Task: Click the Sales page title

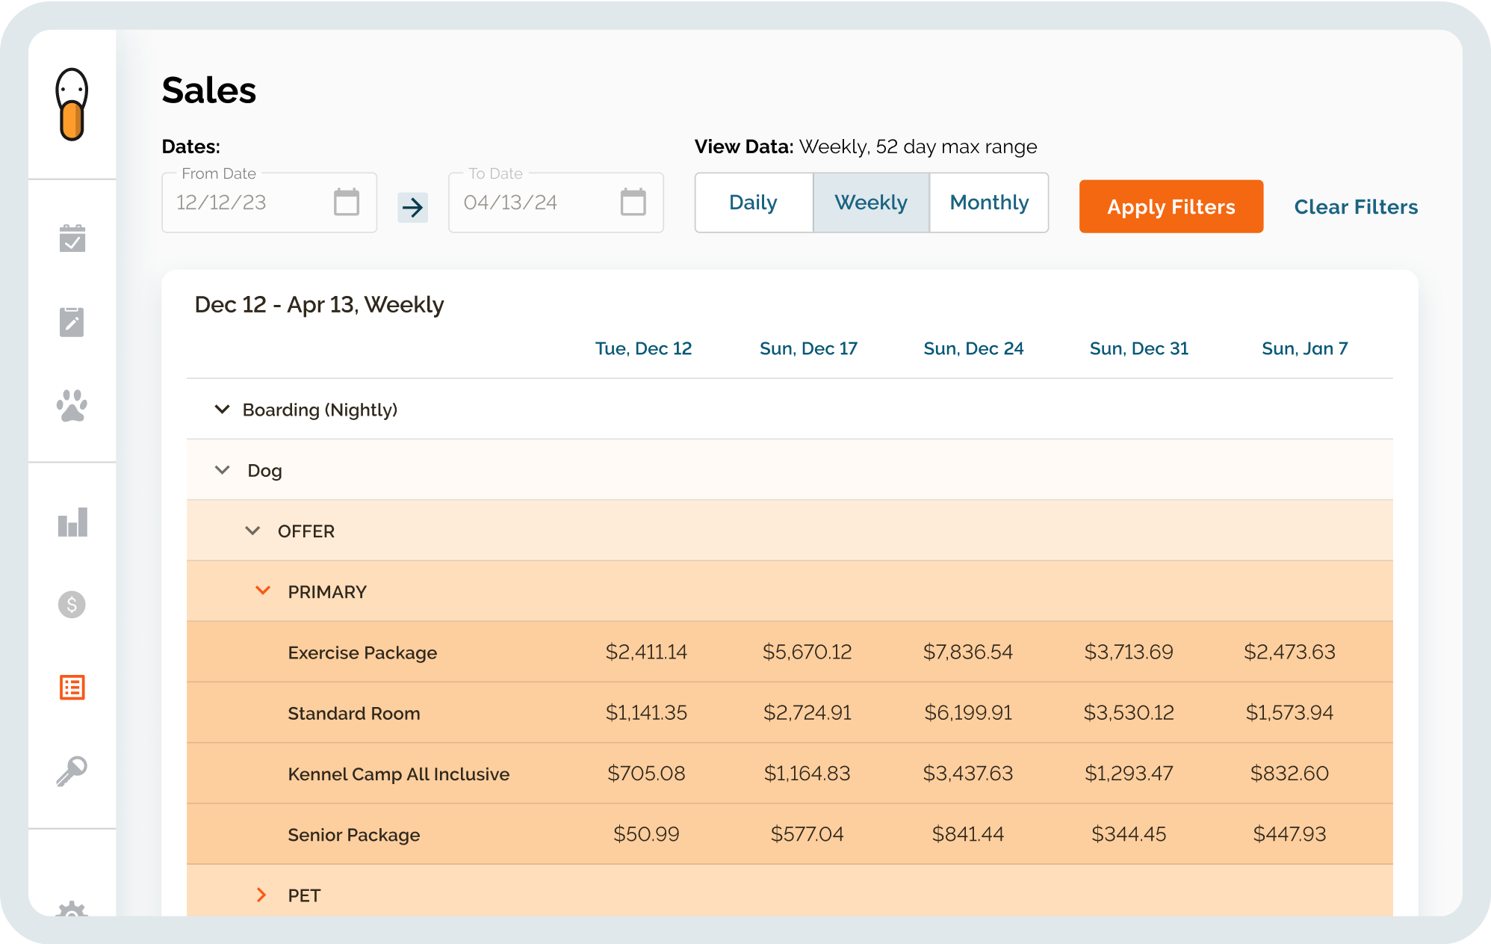Action: coord(209,90)
